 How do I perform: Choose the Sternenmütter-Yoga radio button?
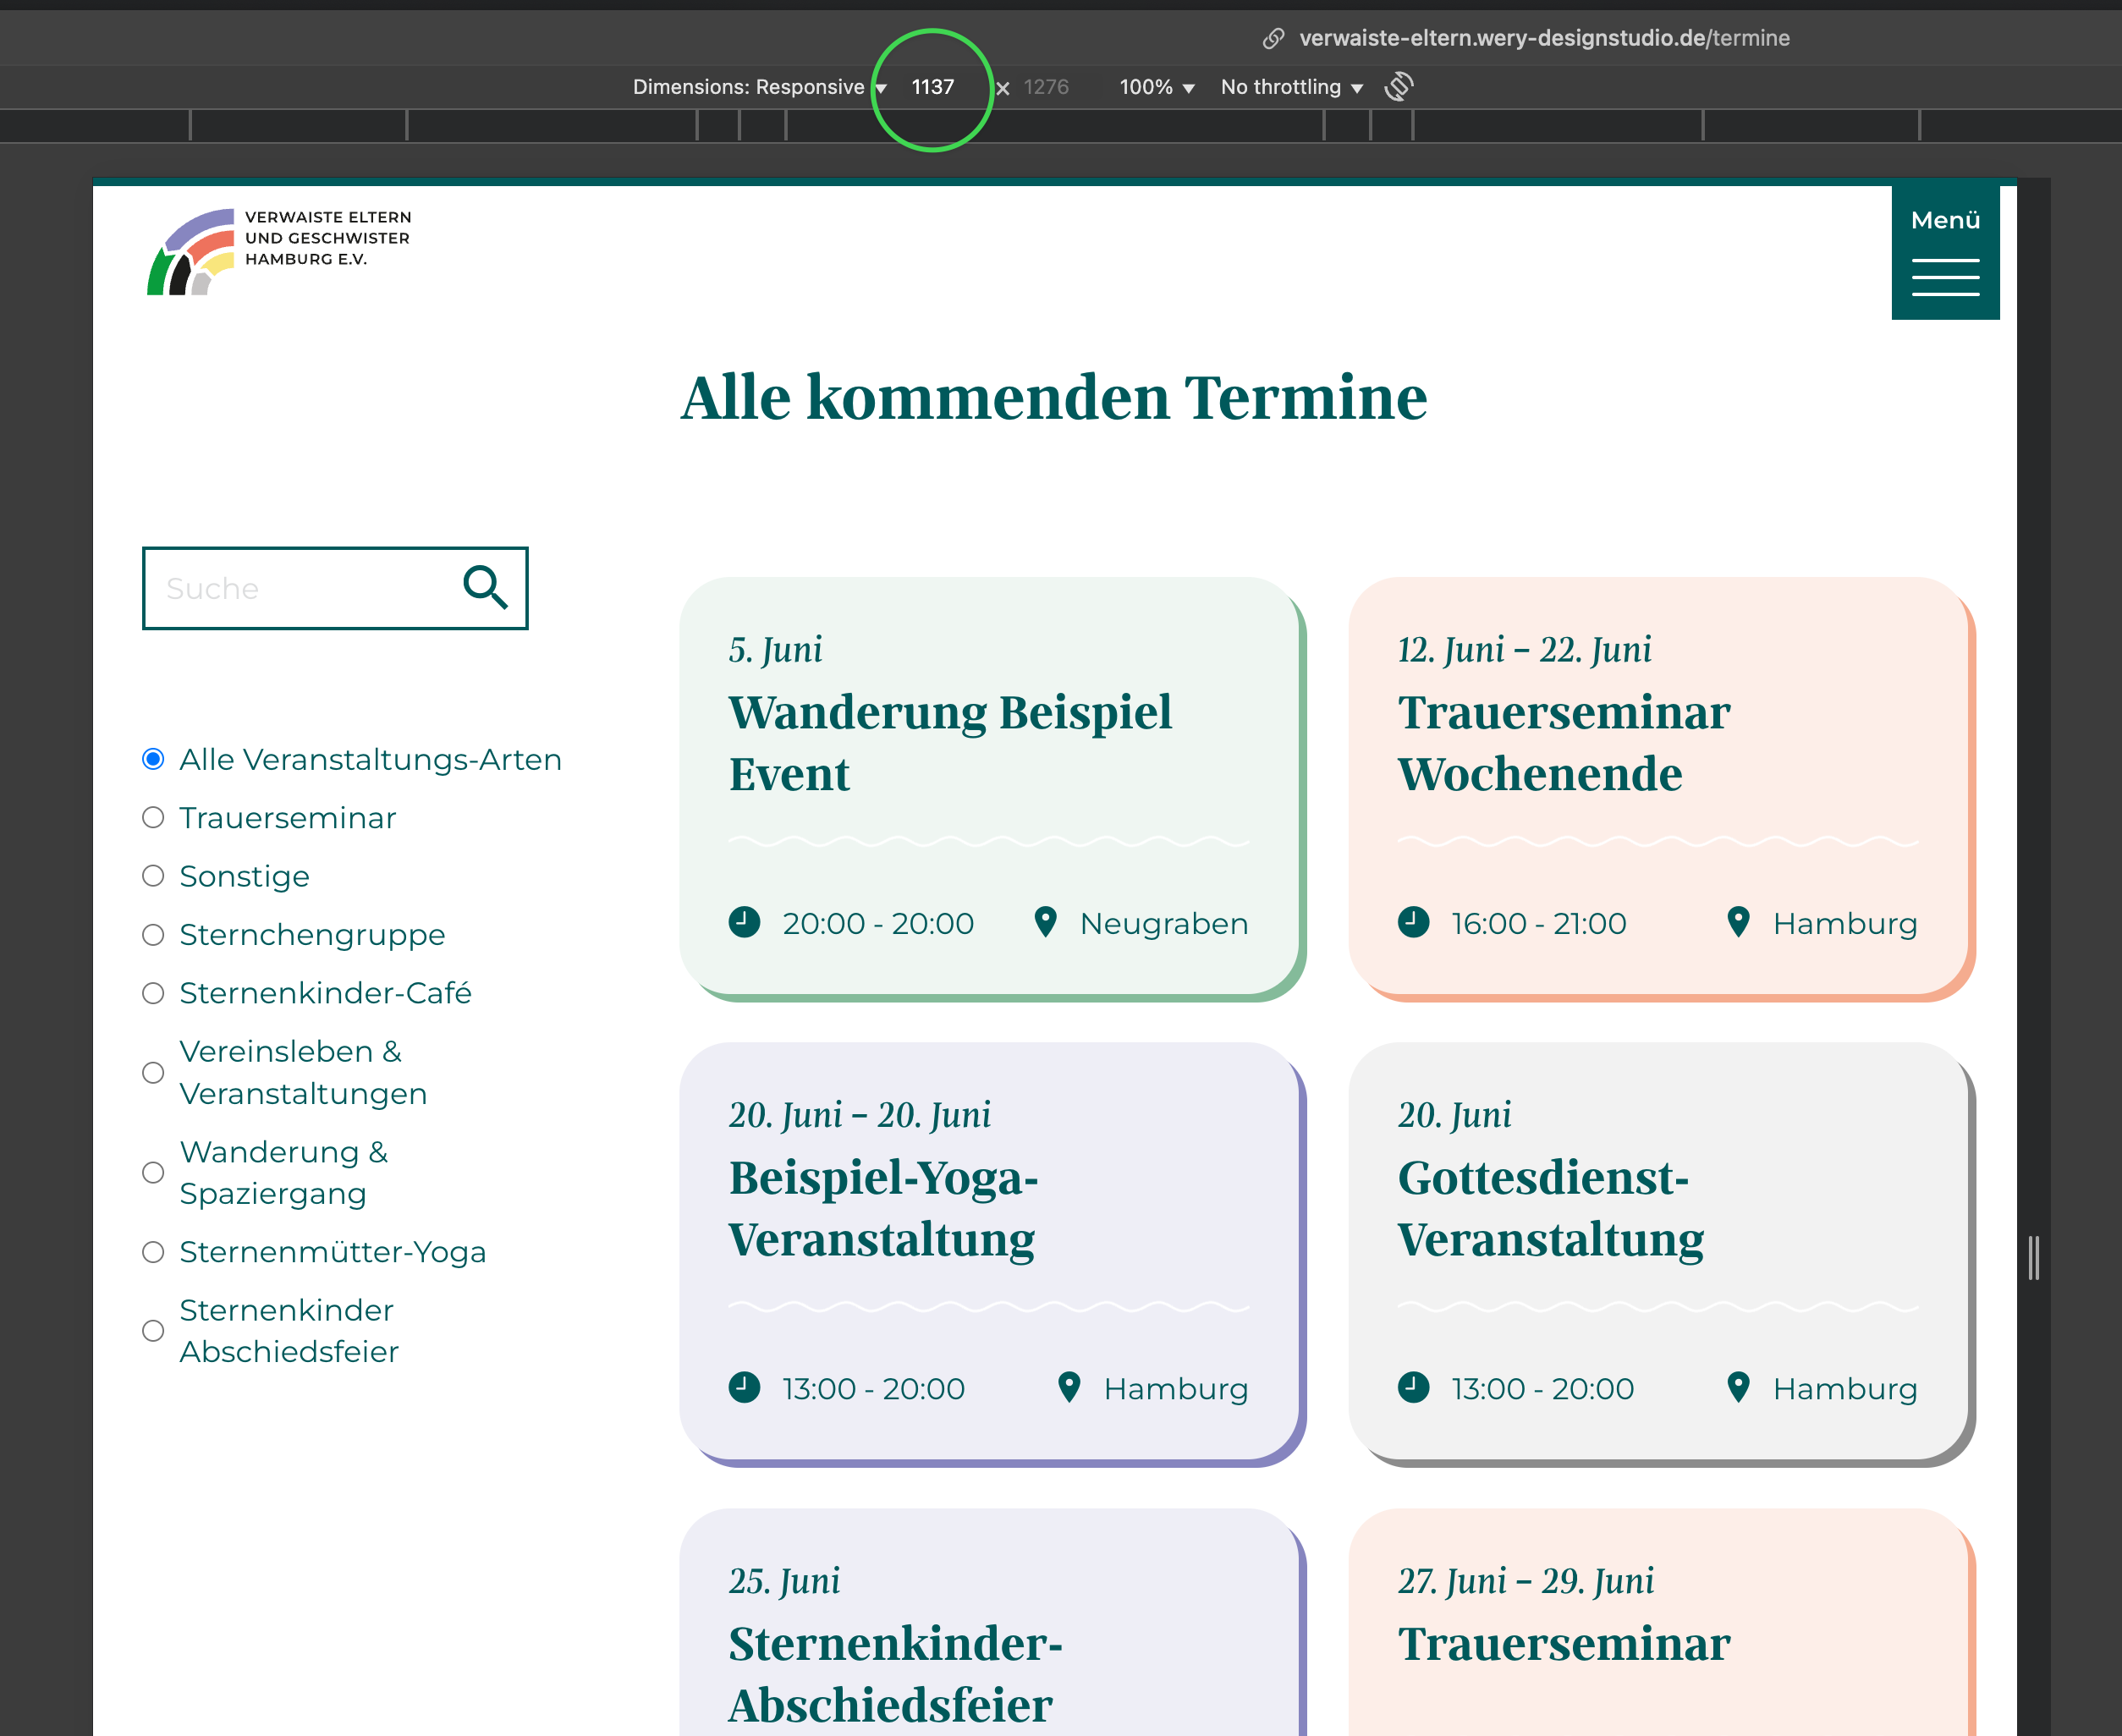point(153,1252)
